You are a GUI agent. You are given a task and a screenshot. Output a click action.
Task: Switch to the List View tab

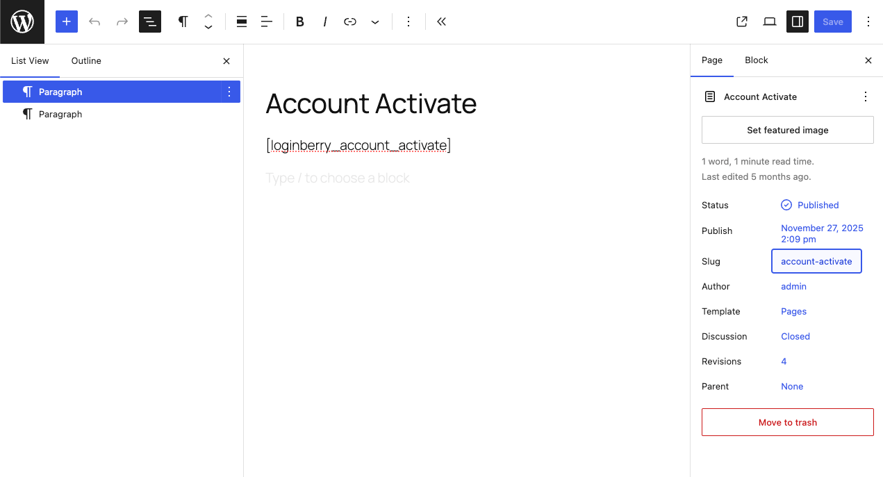(x=30, y=61)
